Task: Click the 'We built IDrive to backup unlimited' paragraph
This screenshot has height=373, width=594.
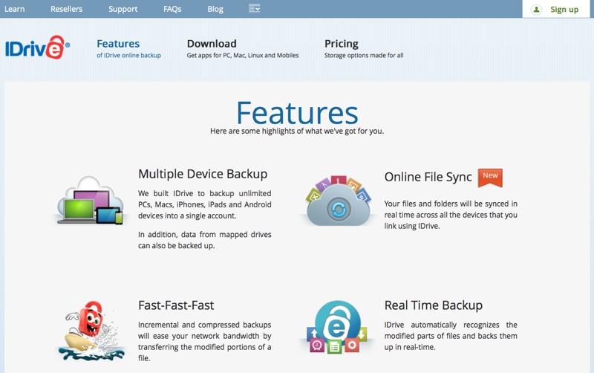Action: coord(205,204)
